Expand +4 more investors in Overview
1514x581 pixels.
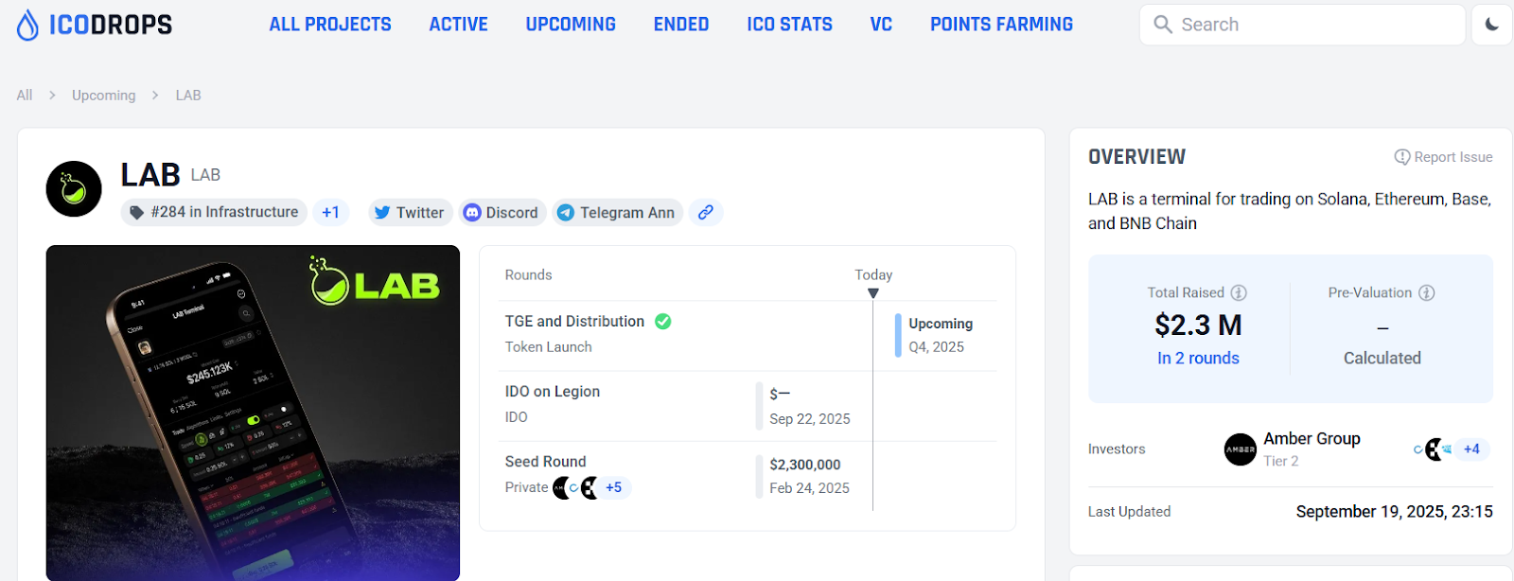1471,449
